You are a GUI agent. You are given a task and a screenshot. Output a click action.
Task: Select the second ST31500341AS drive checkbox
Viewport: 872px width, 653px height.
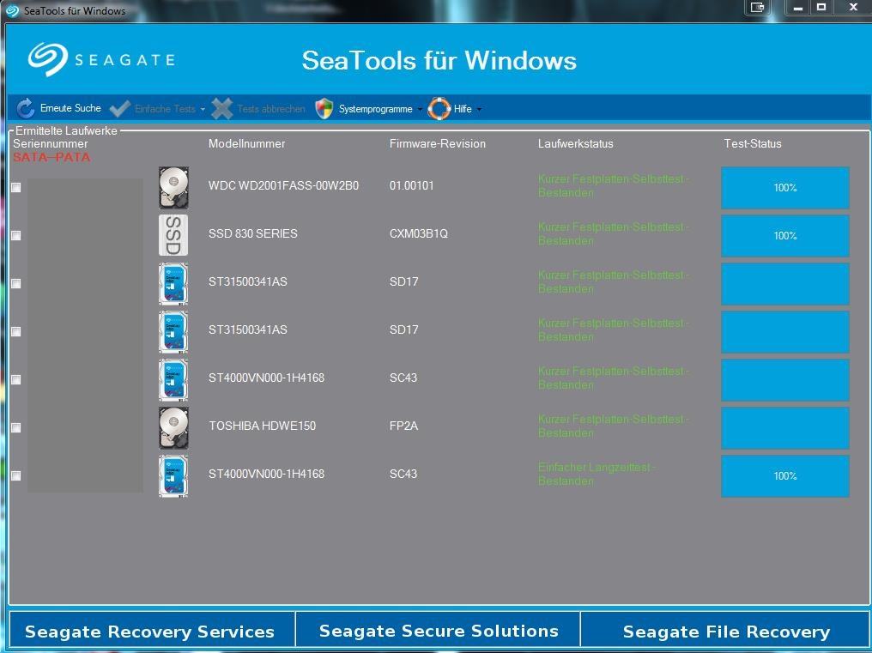point(16,331)
